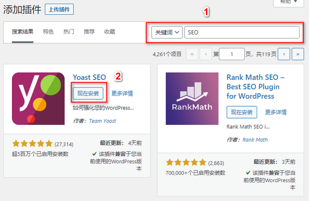Switch to the 搜索结果 tab
The height and width of the screenshot is (201, 309).
23,32
